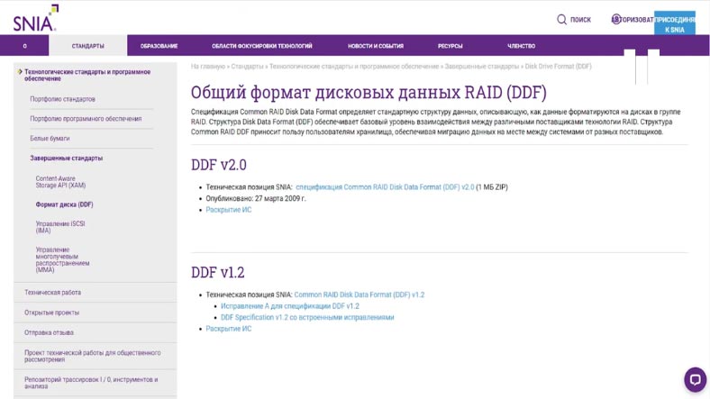Open Common RAID Disk Data Format v1.2 link
The width and height of the screenshot is (710, 399).
point(360,295)
